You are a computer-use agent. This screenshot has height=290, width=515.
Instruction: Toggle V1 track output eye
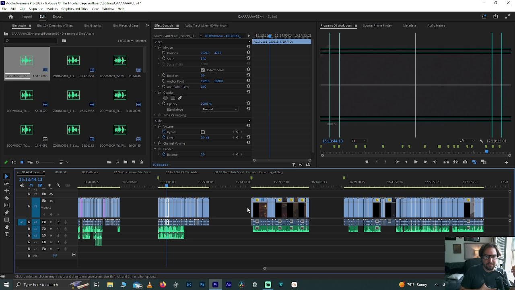[51, 201]
